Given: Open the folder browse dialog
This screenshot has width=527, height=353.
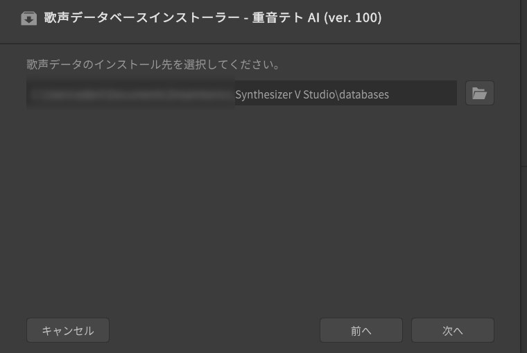Looking at the screenshot, I should (479, 94).
